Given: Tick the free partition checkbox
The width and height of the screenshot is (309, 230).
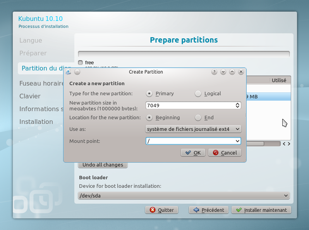Looking at the screenshot, I should point(80,63).
